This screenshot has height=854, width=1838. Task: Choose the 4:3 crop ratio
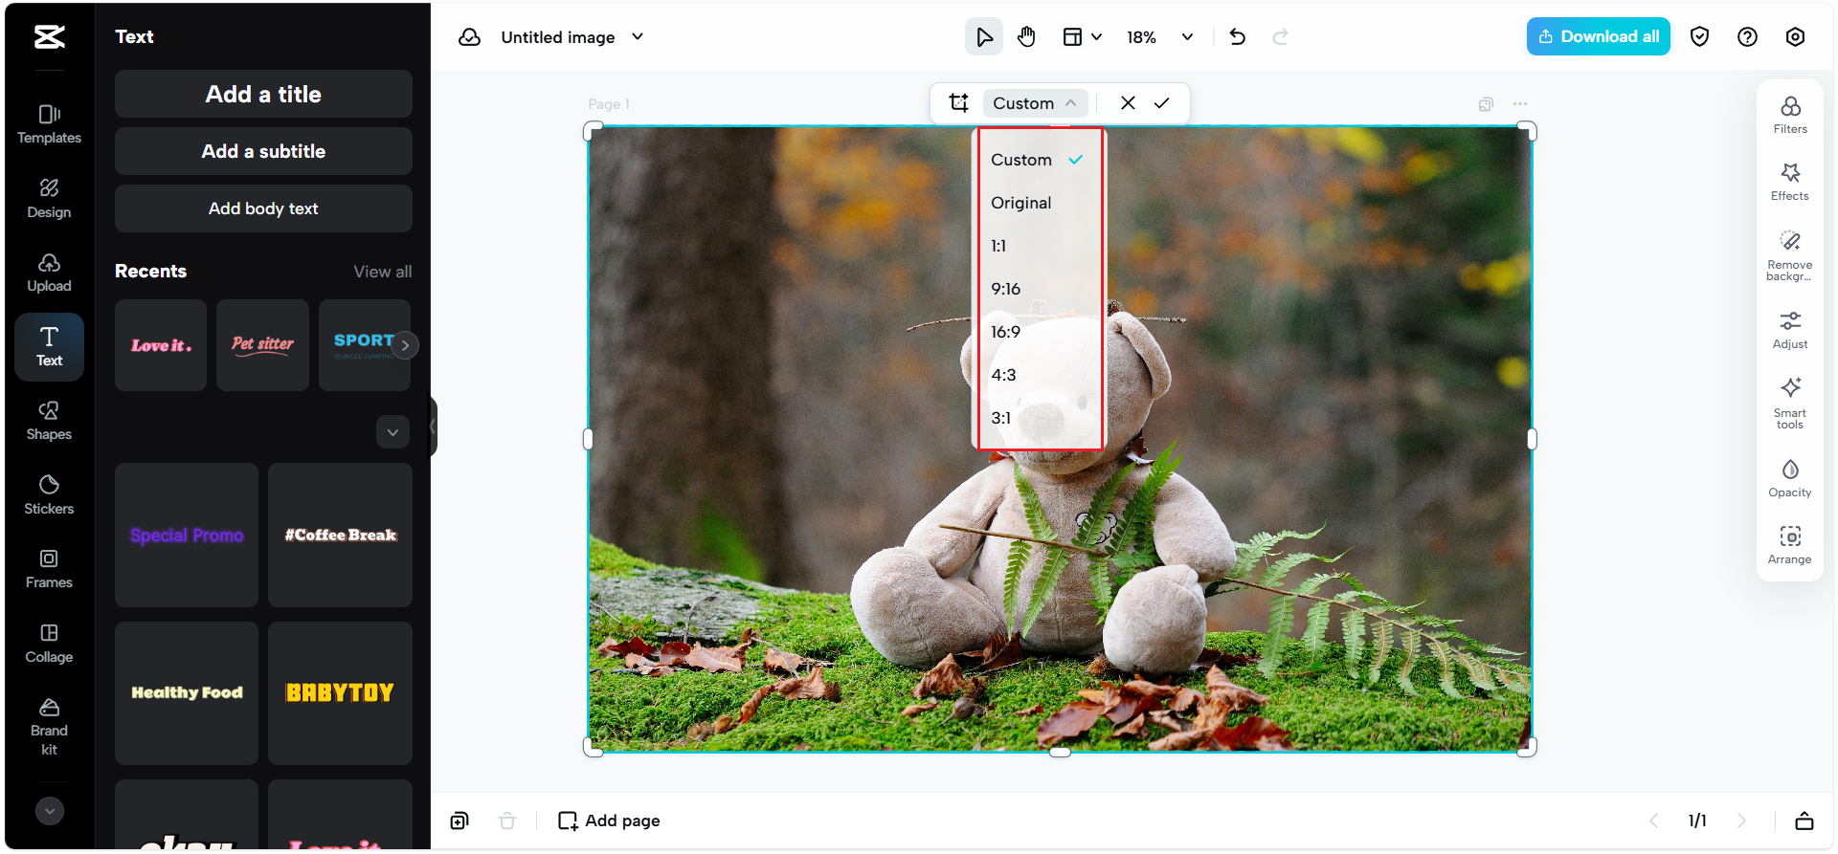click(1039, 375)
